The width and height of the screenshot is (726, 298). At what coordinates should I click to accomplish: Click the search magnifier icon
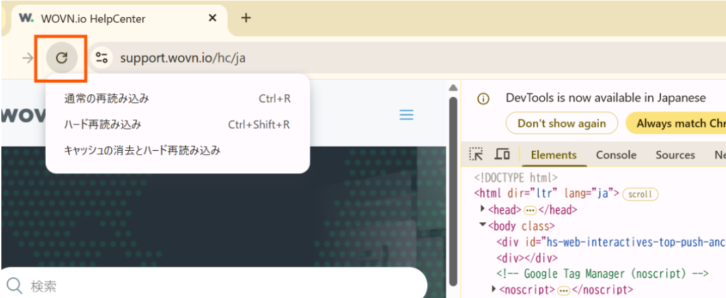pyautogui.click(x=14, y=285)
